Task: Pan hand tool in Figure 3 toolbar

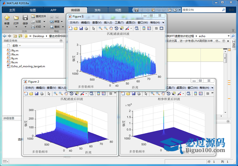Action: click(x=163, y=94)
